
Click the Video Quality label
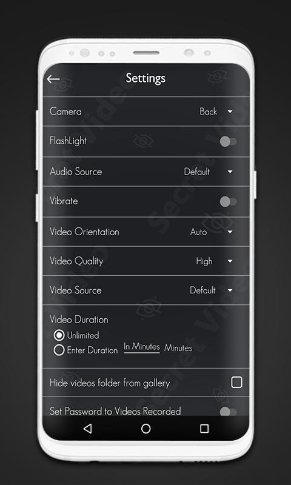click(76, 261)
